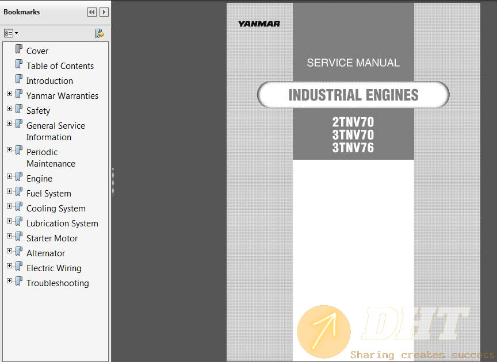Expand the Cooling System bookmark

click(10, 206)
